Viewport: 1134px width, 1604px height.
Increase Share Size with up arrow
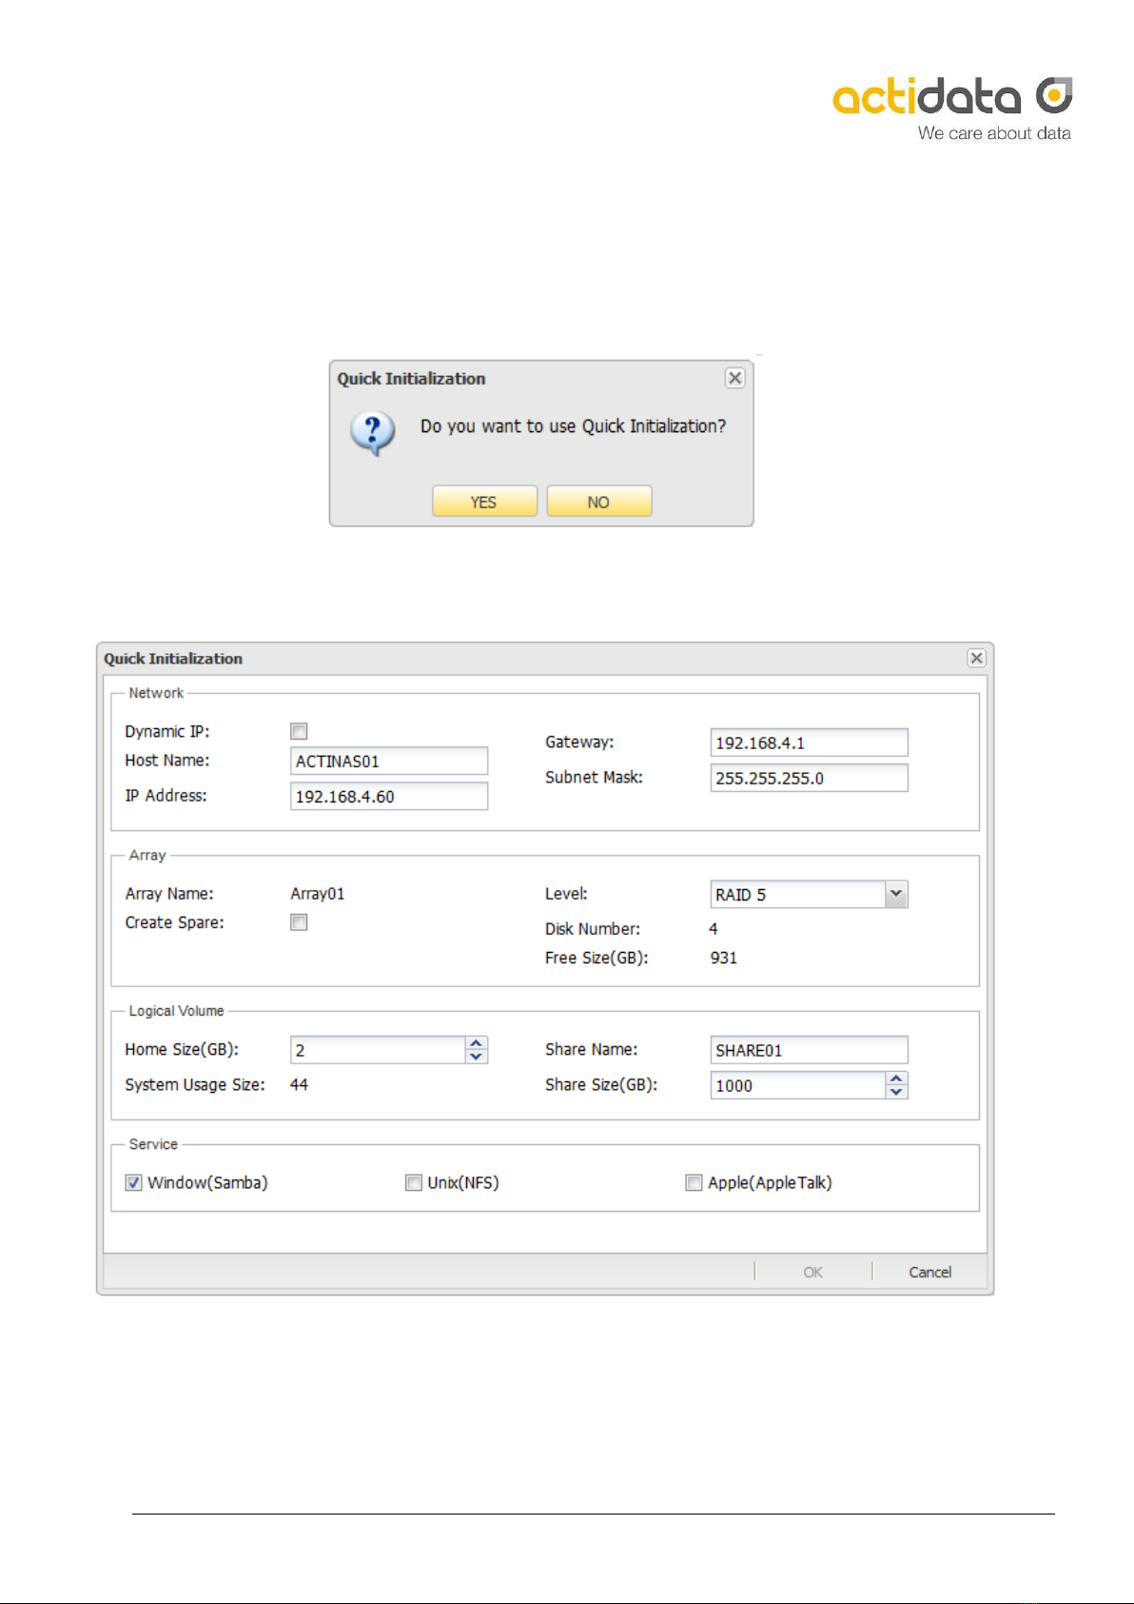pyautogui.click(x=896, y=1079)
